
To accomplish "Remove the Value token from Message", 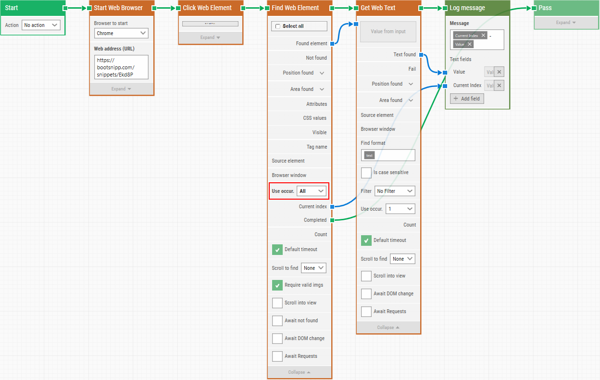I will click(470, 44).
